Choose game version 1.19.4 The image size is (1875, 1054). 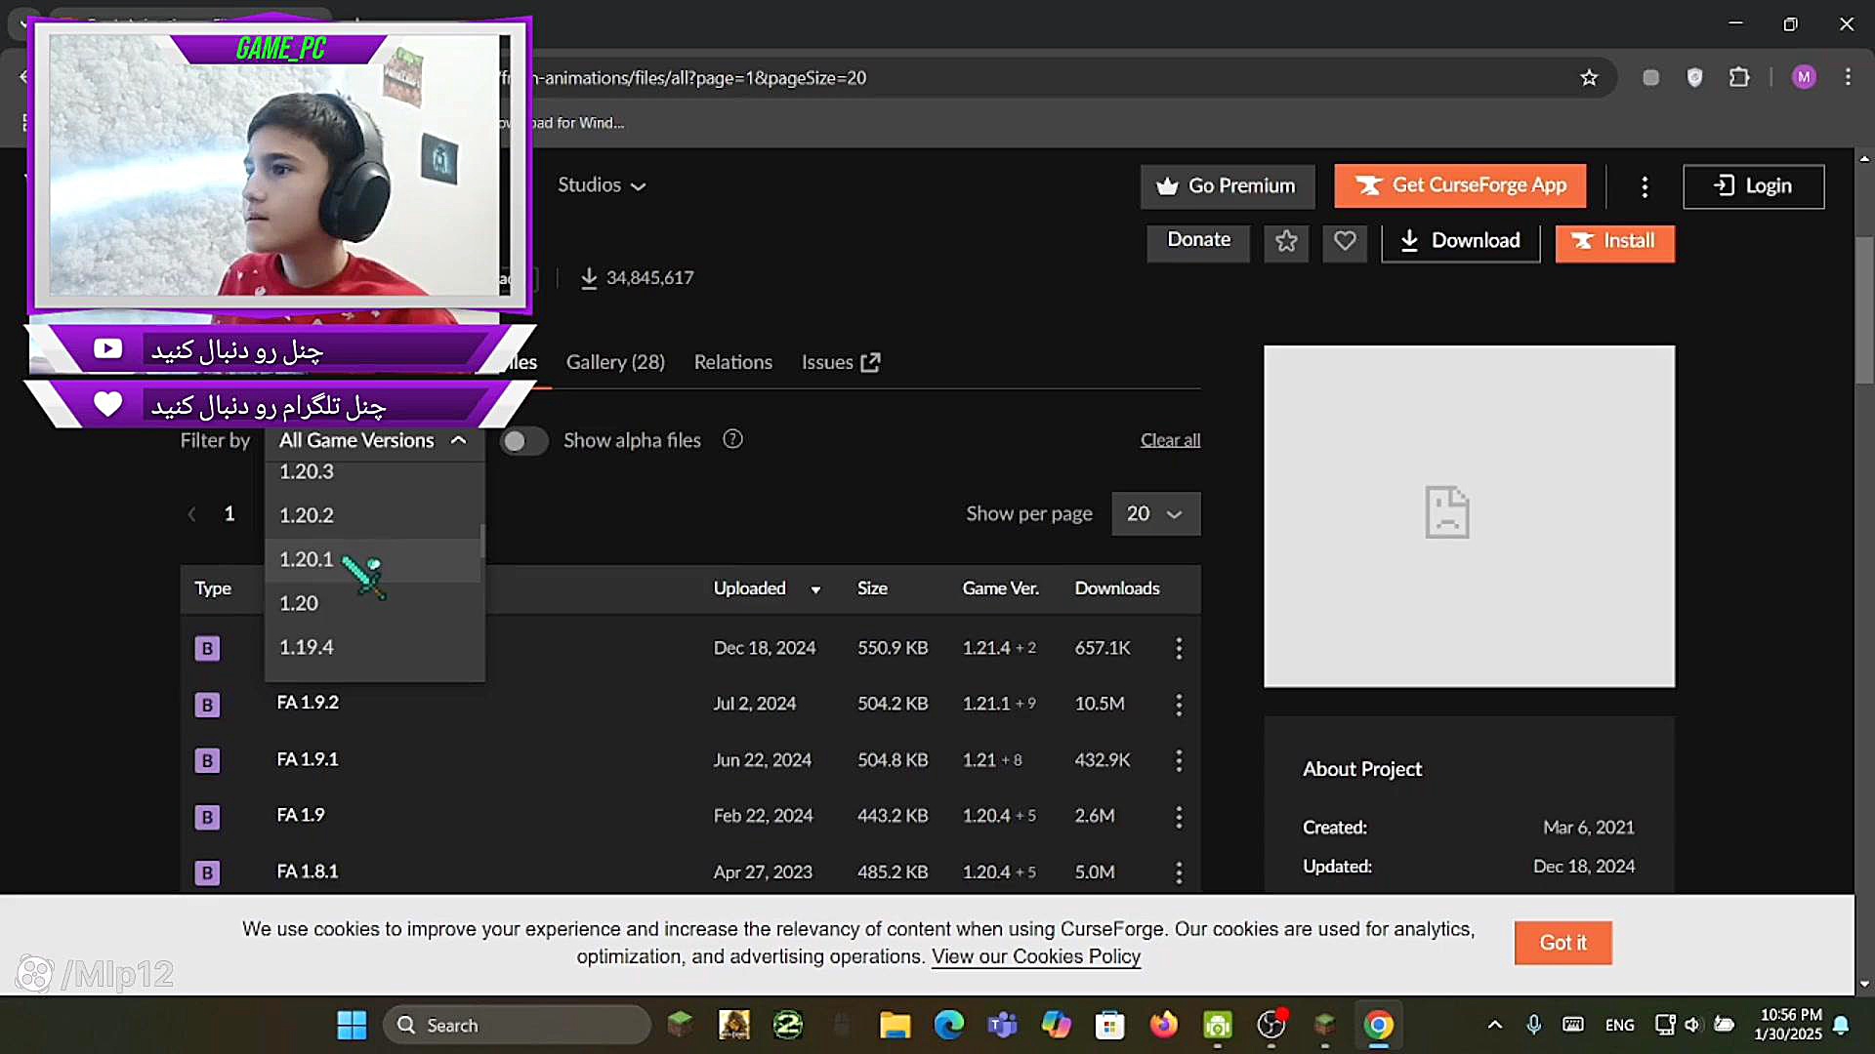[x=373, y=647]
